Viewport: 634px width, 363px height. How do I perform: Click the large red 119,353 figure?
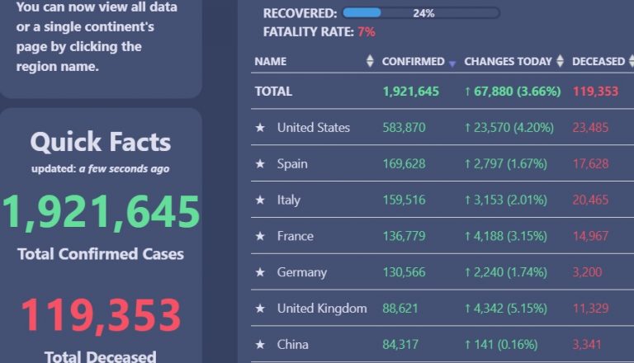pos(101,315)
